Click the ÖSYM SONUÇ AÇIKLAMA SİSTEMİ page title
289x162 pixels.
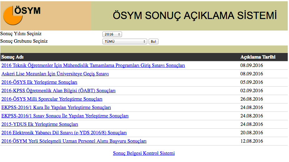pos(195,16)
